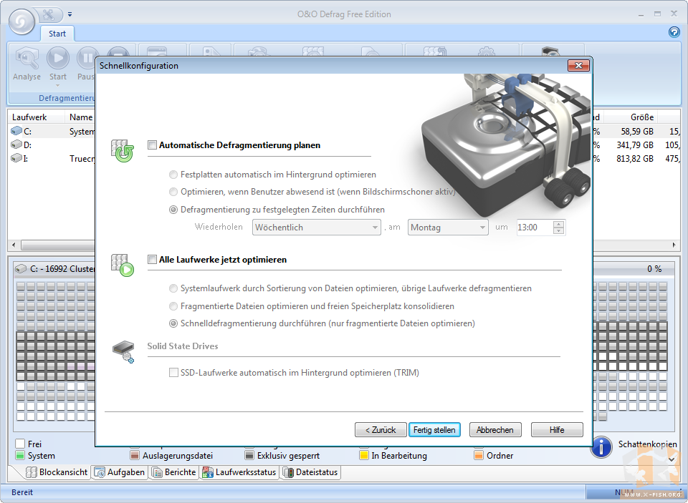The width and height of the screenshot is (688, 503).
Task: Select drive C: icon in list
Action: (16, 131)
